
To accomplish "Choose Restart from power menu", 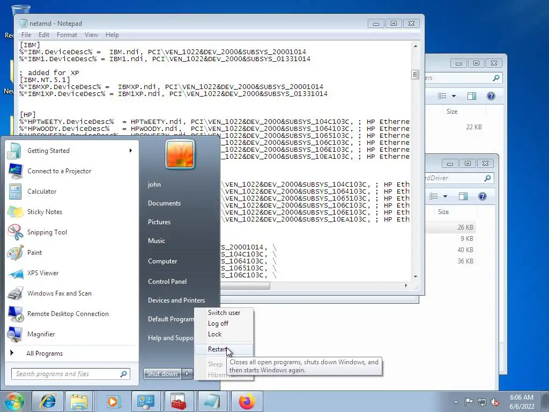I will (224, 349).
